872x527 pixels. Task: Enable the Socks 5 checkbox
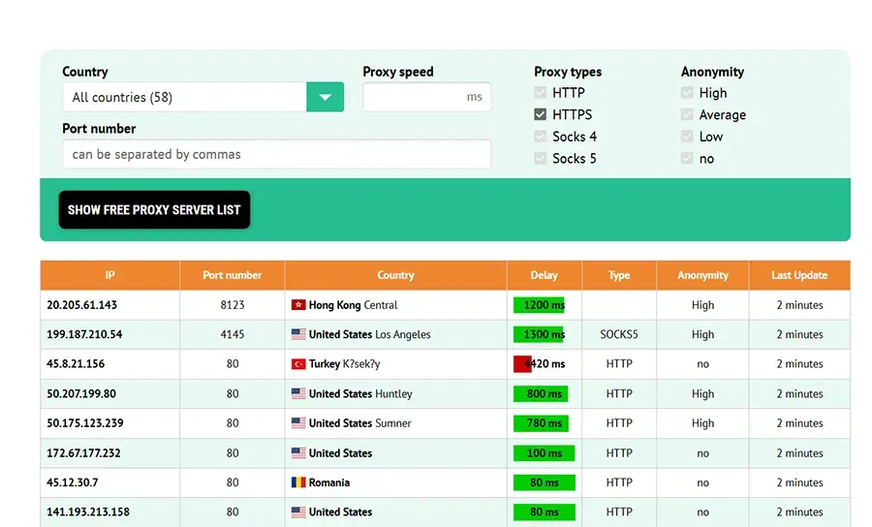point(541,158)
